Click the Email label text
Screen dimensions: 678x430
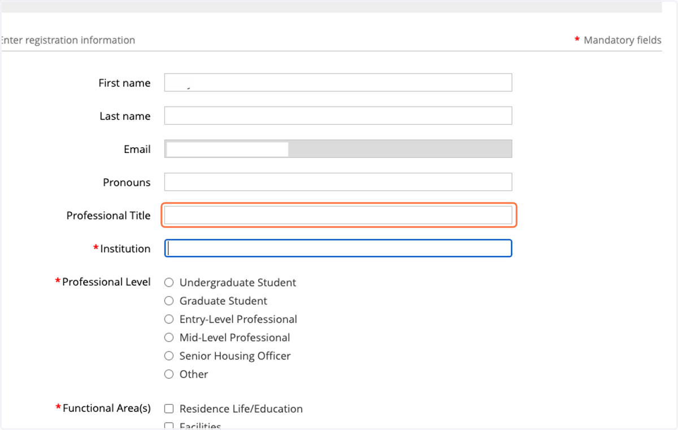tap(137, 149)
